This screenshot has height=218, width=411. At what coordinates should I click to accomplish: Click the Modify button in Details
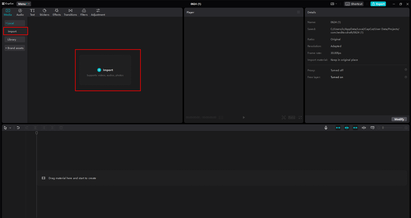[x=399, y=119]
